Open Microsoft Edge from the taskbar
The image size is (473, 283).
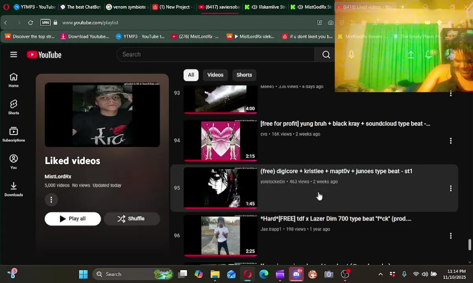(x=264, y=274)
